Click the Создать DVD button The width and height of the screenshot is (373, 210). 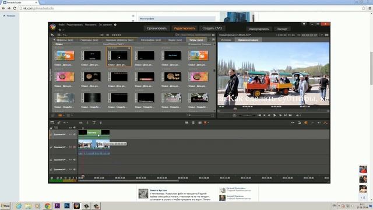click(x=212, y=29)
